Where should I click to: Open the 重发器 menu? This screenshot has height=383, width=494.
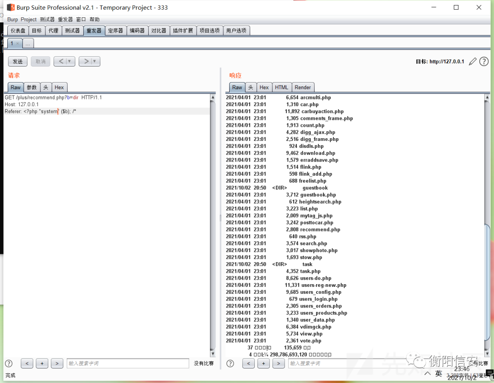coord(65,20)
